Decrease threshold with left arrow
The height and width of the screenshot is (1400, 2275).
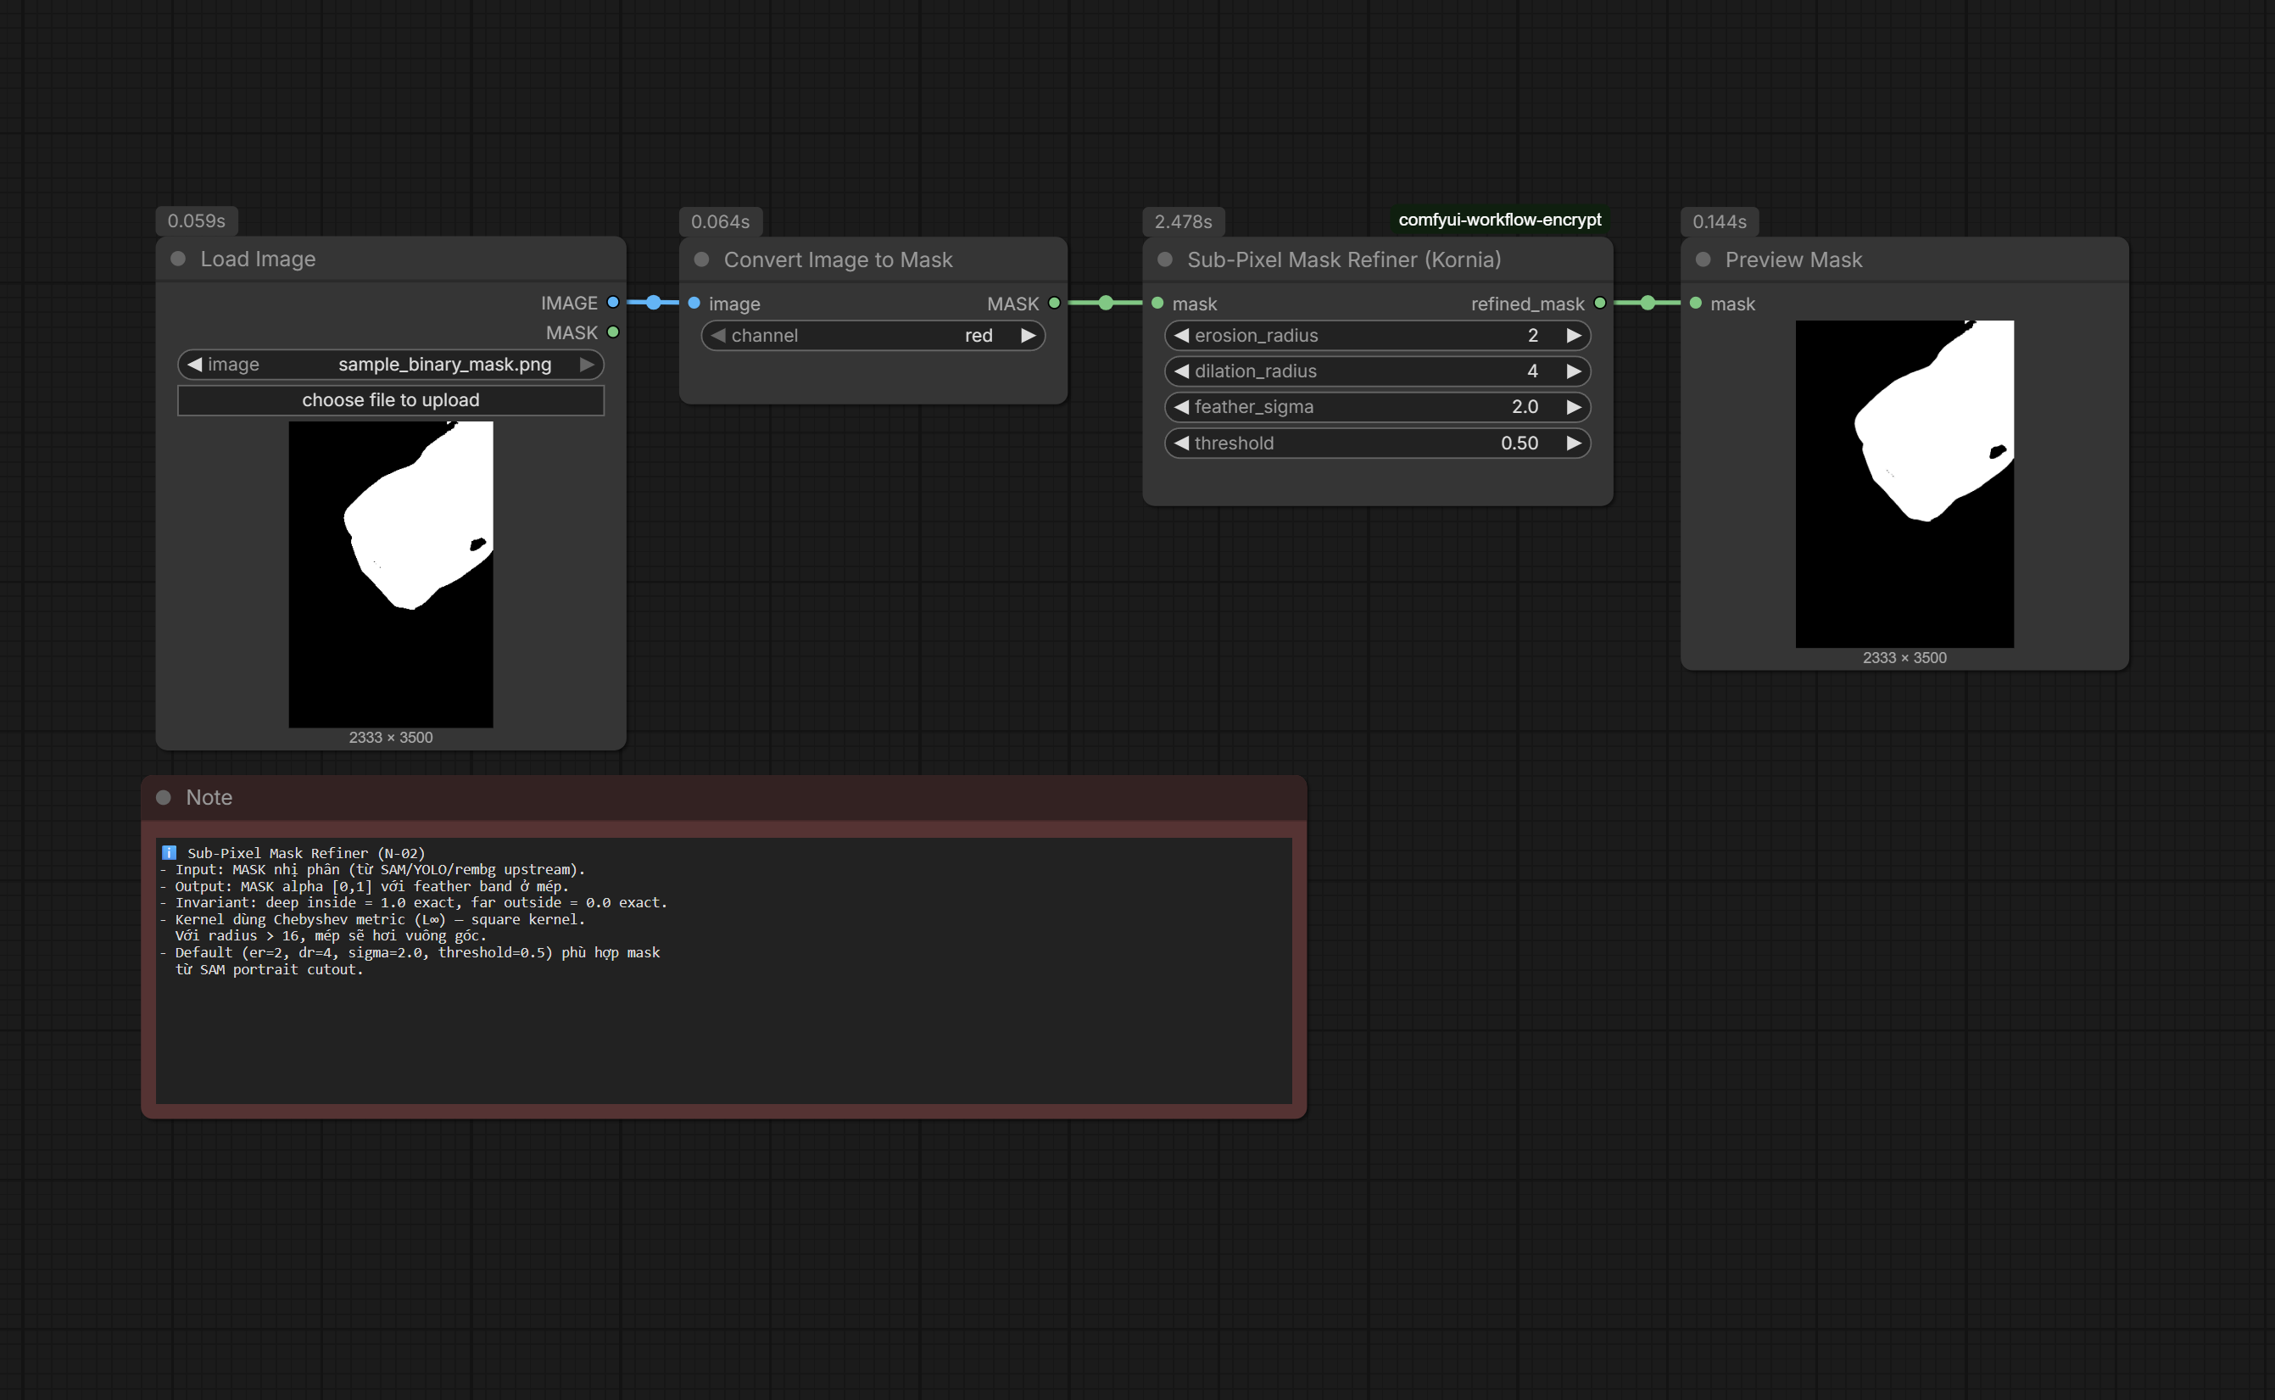click(1180, 443)
